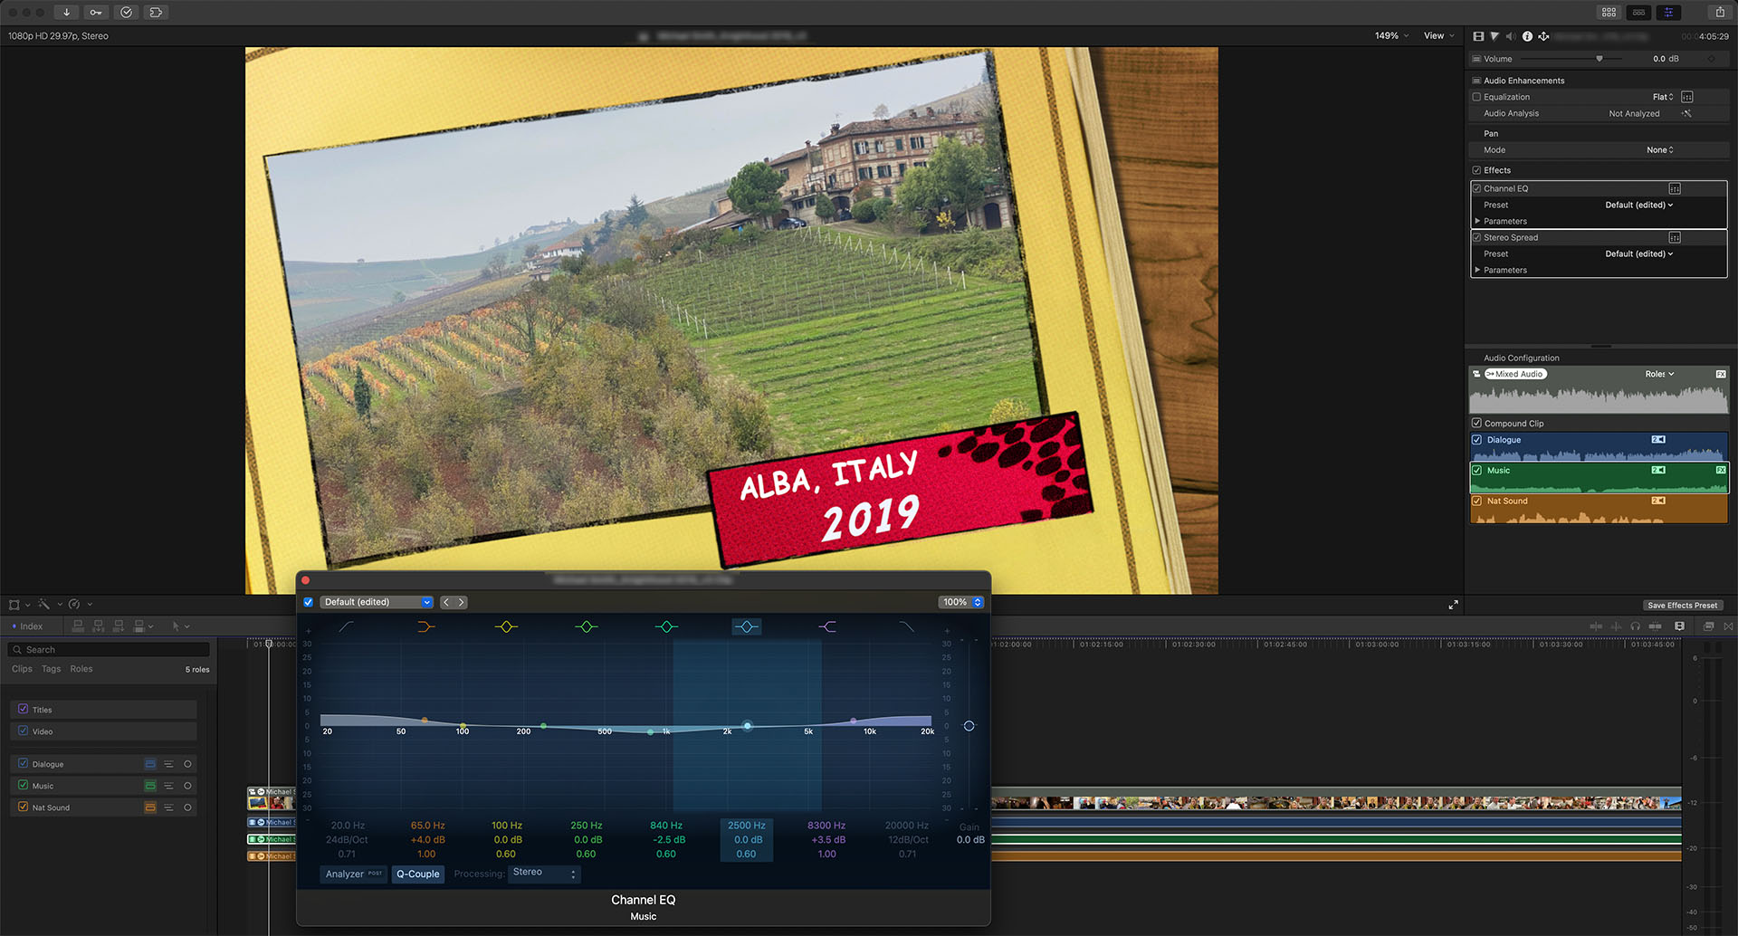
Task: Open the keyword editor key icon
Action: coord(96,12)
